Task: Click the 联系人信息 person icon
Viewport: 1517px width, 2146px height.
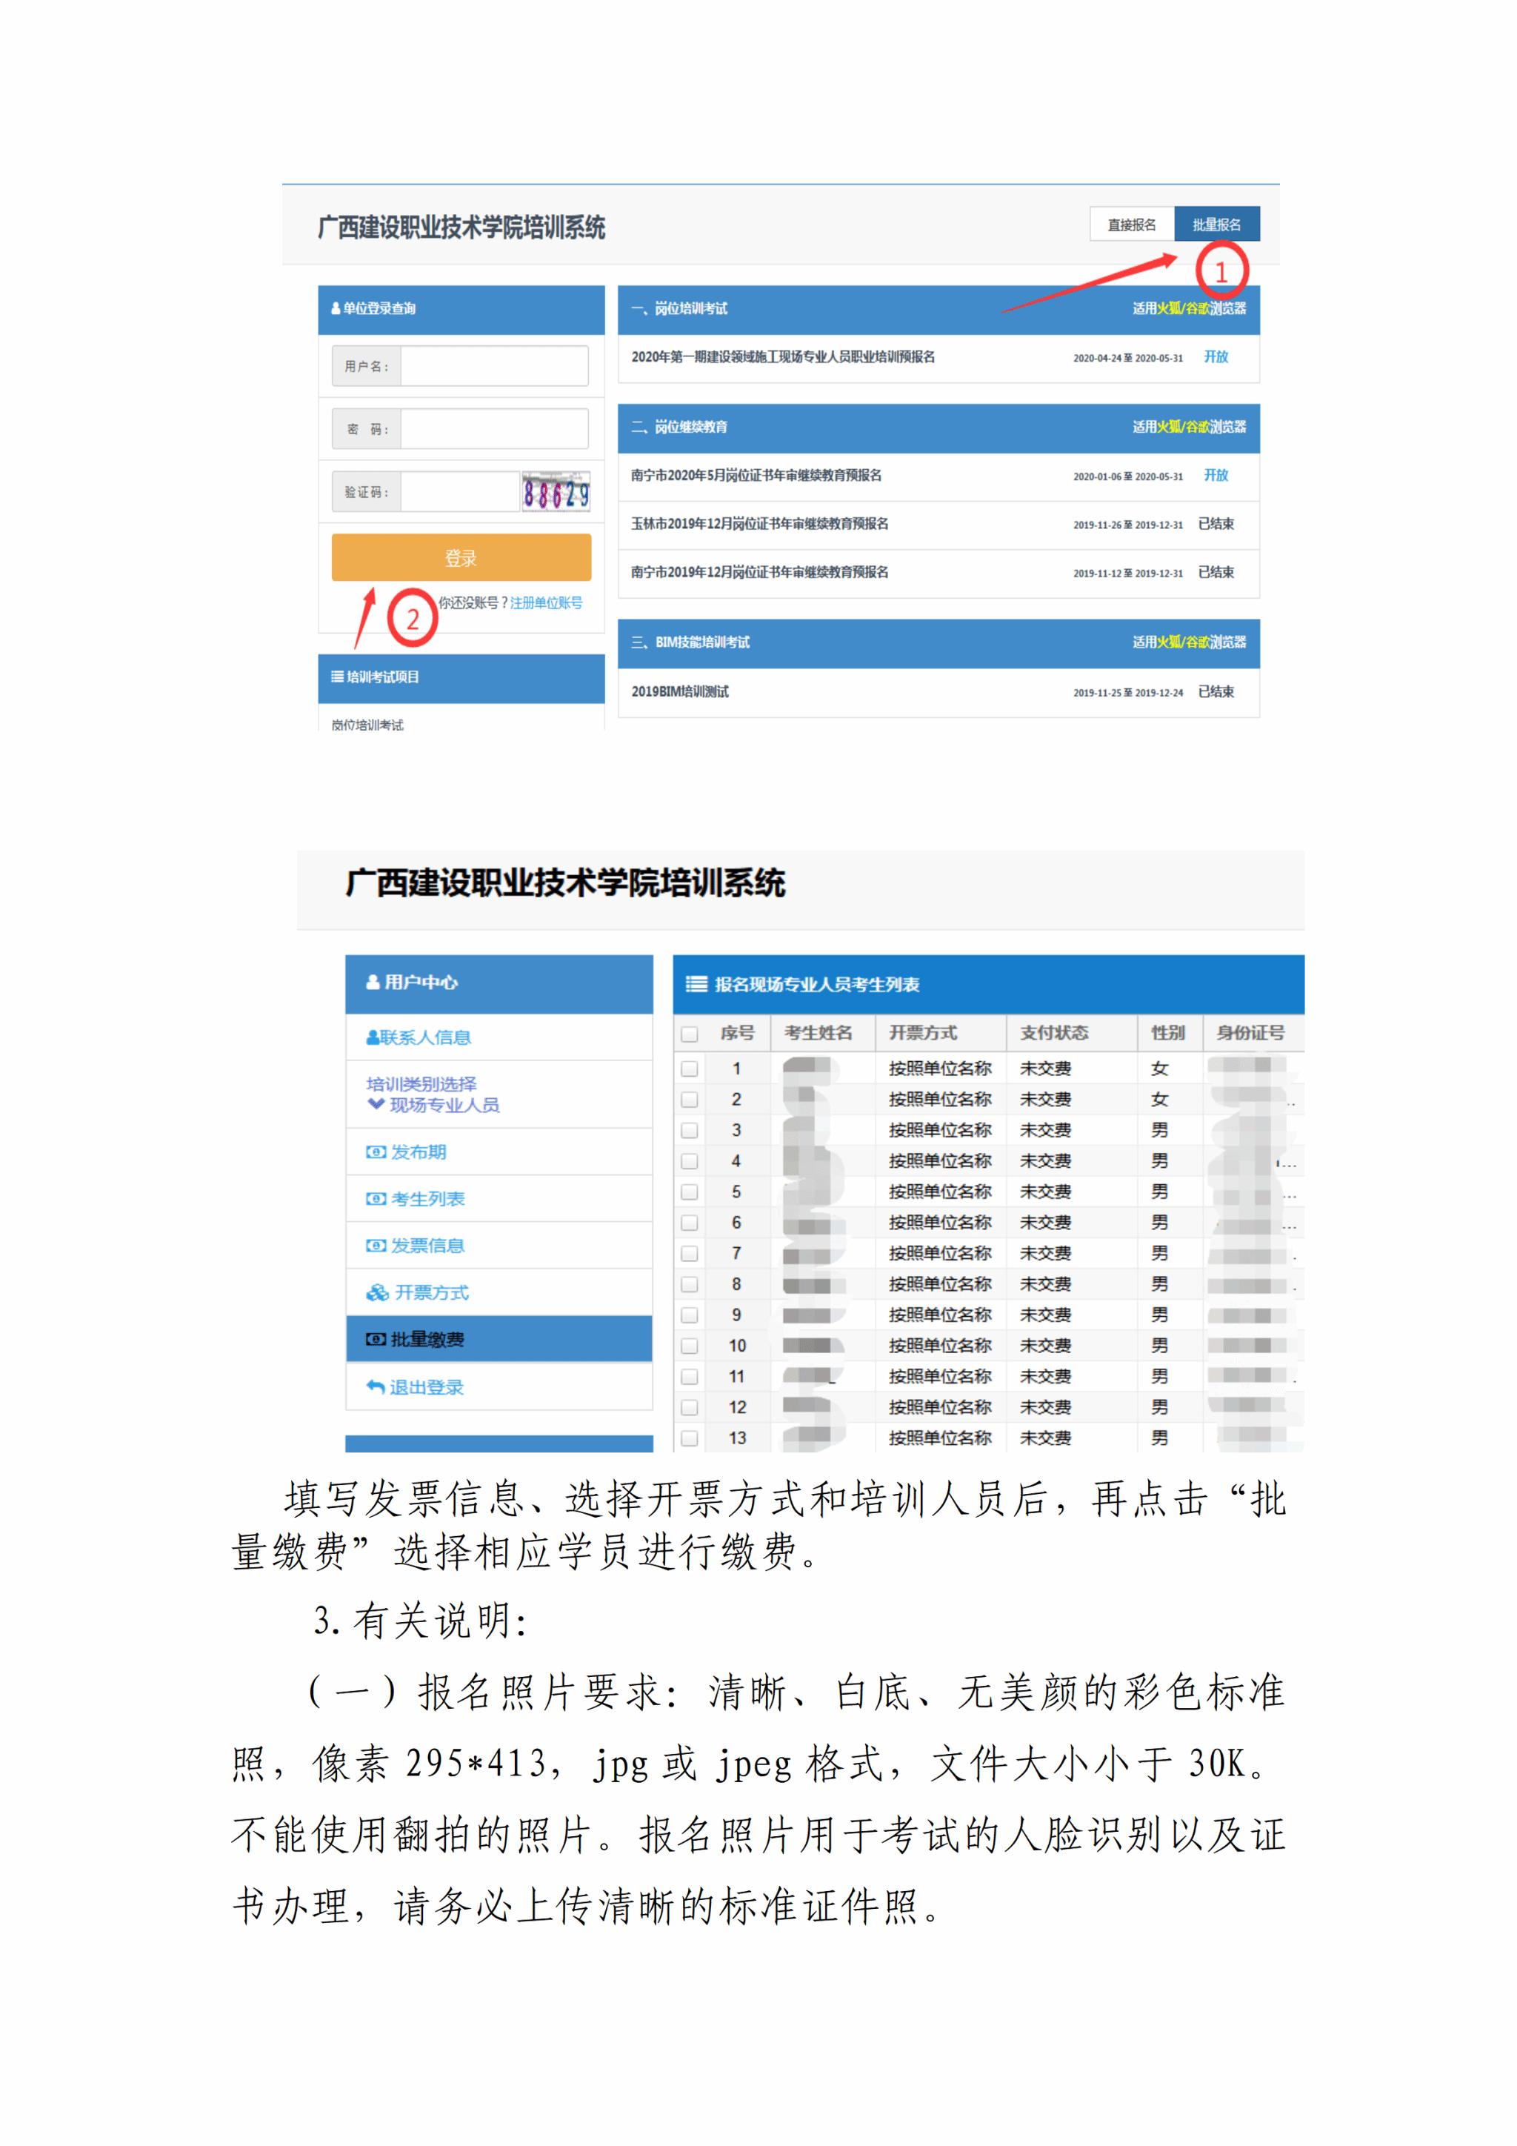Action: [x=373, y=1037]
